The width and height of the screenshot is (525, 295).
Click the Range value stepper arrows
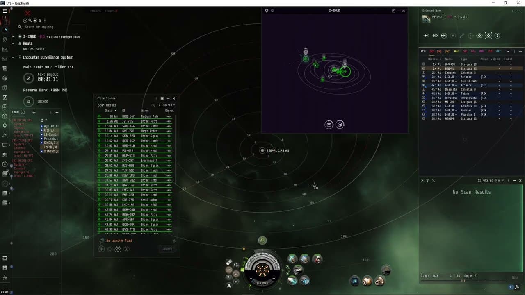pyautogui.click(x=450, y=276)
